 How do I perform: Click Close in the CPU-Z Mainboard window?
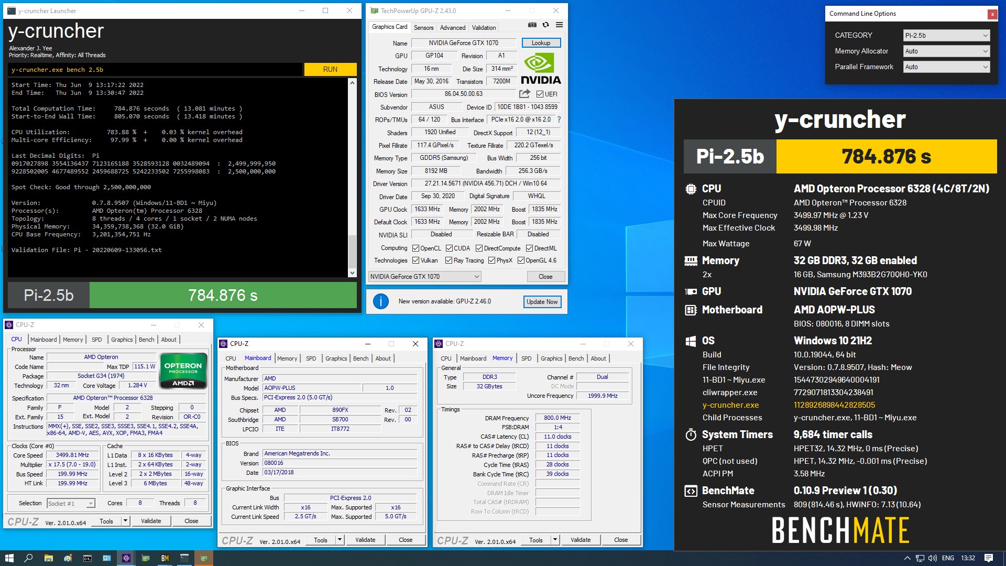pos(406,540)
